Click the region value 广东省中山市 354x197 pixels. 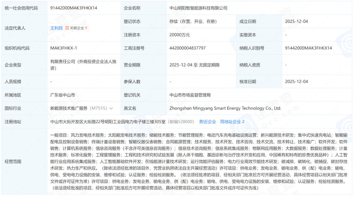coord(63,95)
